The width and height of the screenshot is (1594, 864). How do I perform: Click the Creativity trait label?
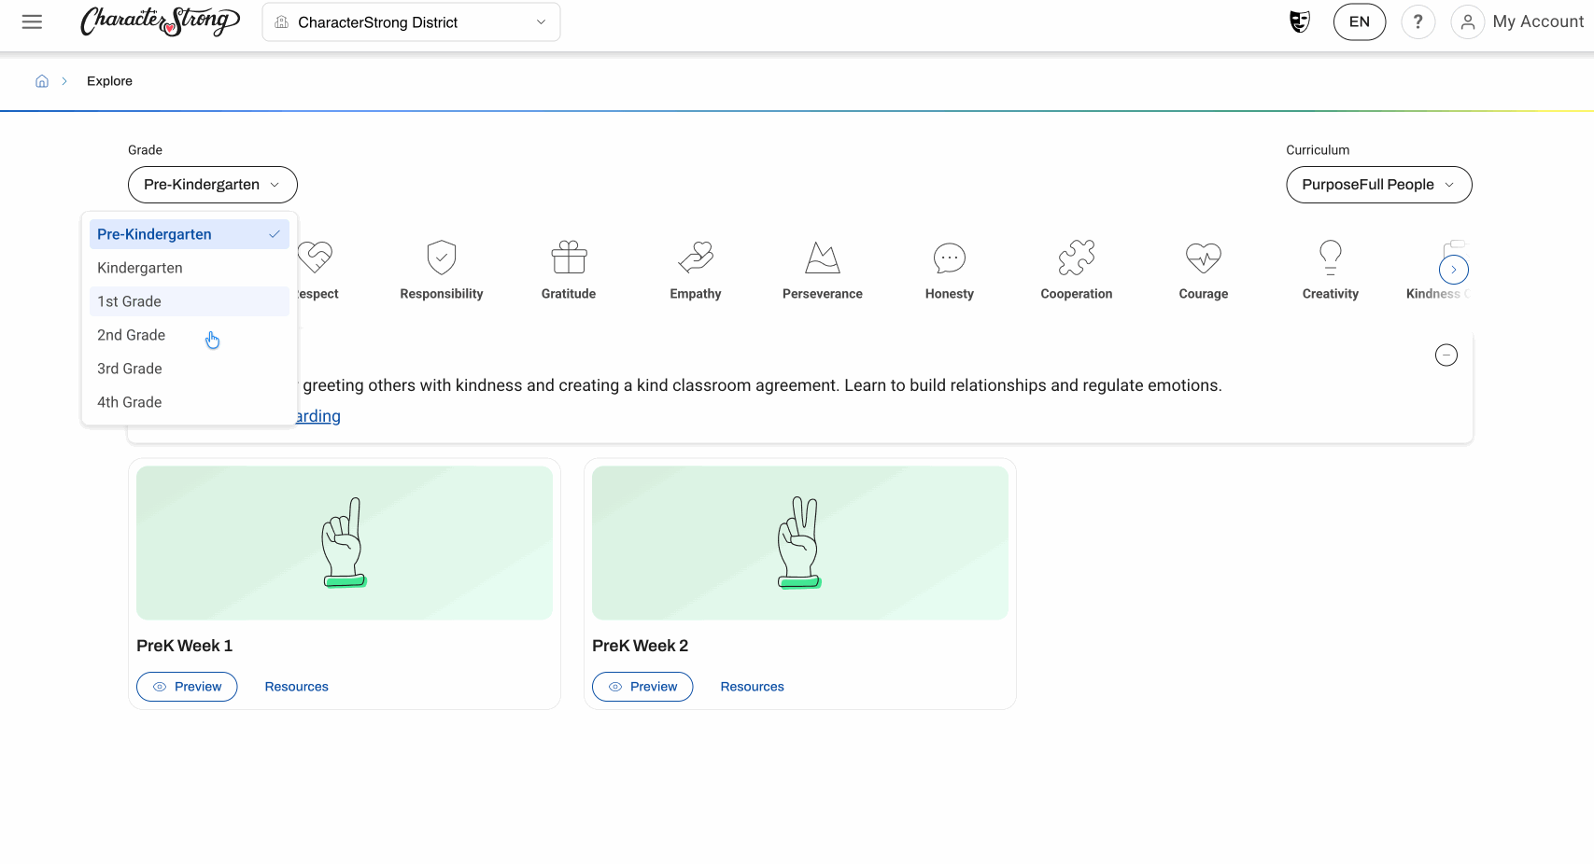(x=1331, y=294)
